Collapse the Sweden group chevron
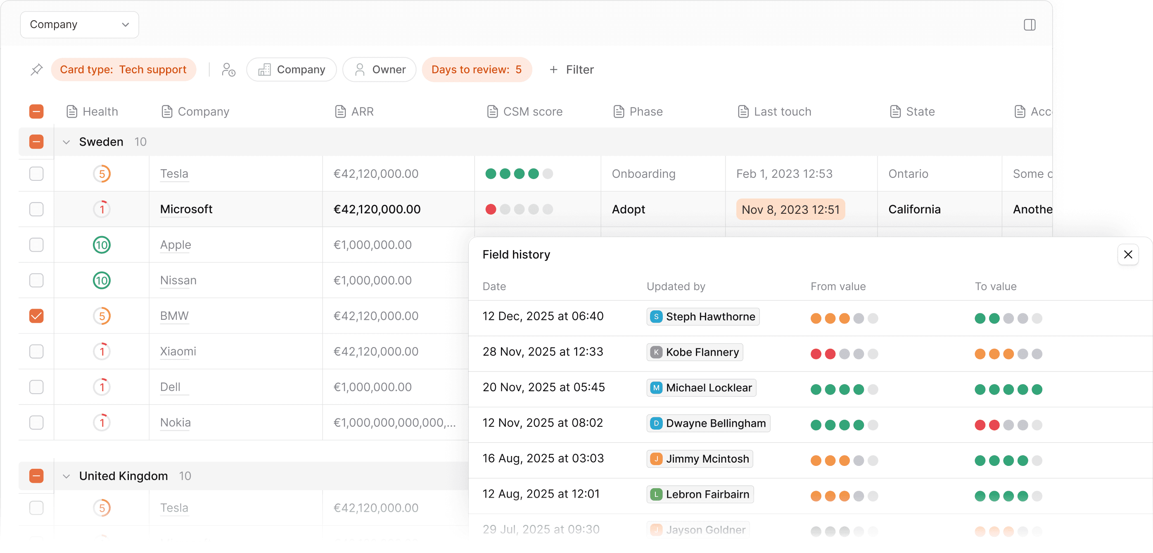The height and width of the screenshot is (553, 1153). (66, 142)
